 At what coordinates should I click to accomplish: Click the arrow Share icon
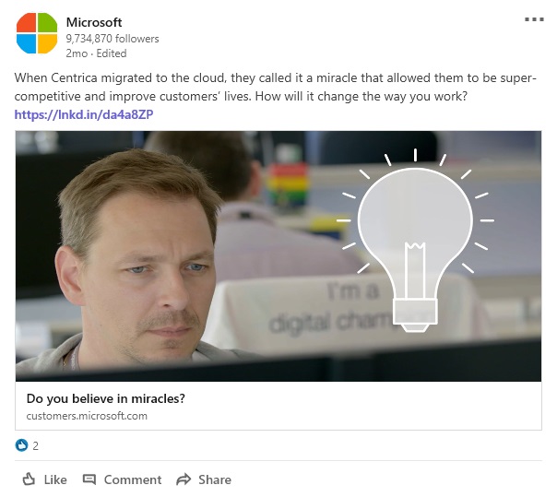pos(184,479)
